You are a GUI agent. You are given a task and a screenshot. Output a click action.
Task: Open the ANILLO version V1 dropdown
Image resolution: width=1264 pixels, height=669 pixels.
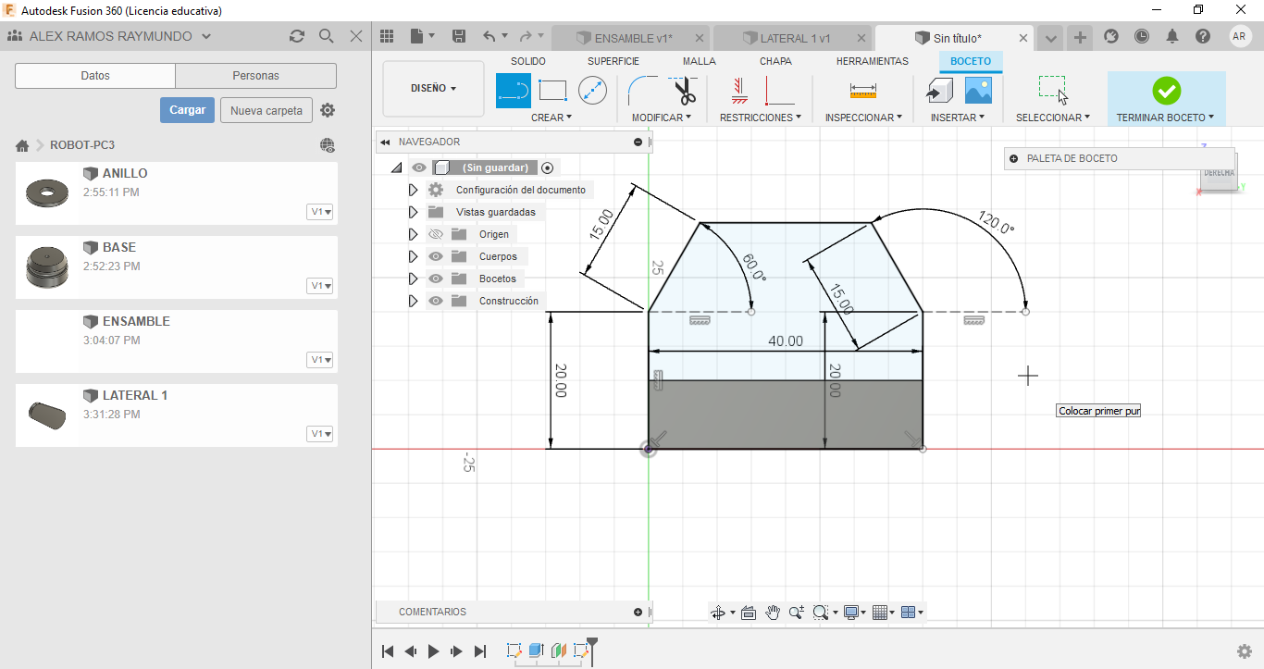[320, 212]
